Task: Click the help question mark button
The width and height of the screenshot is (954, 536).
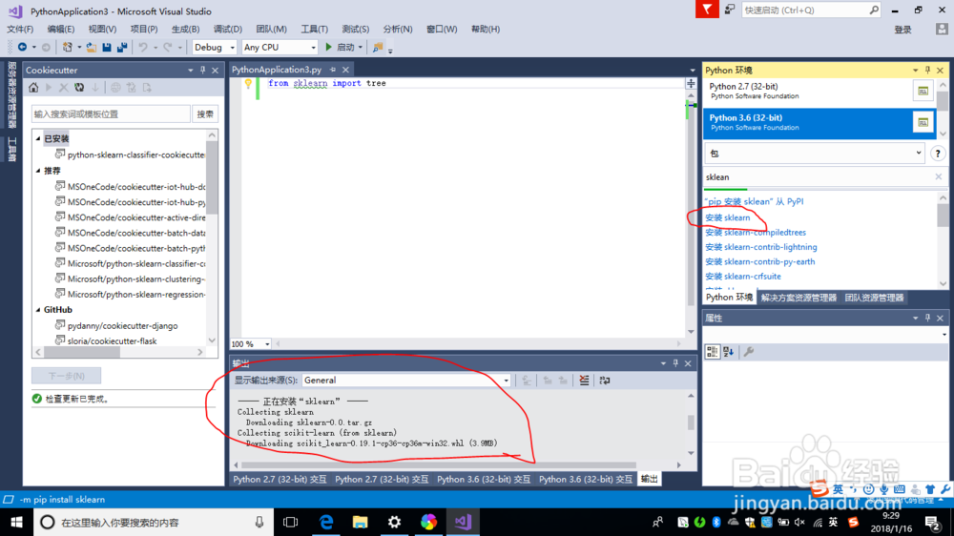Action: coord(938,154)
